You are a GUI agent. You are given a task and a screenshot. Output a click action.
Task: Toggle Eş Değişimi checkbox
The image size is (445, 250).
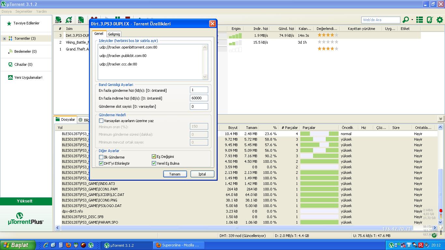coord(154,157)
